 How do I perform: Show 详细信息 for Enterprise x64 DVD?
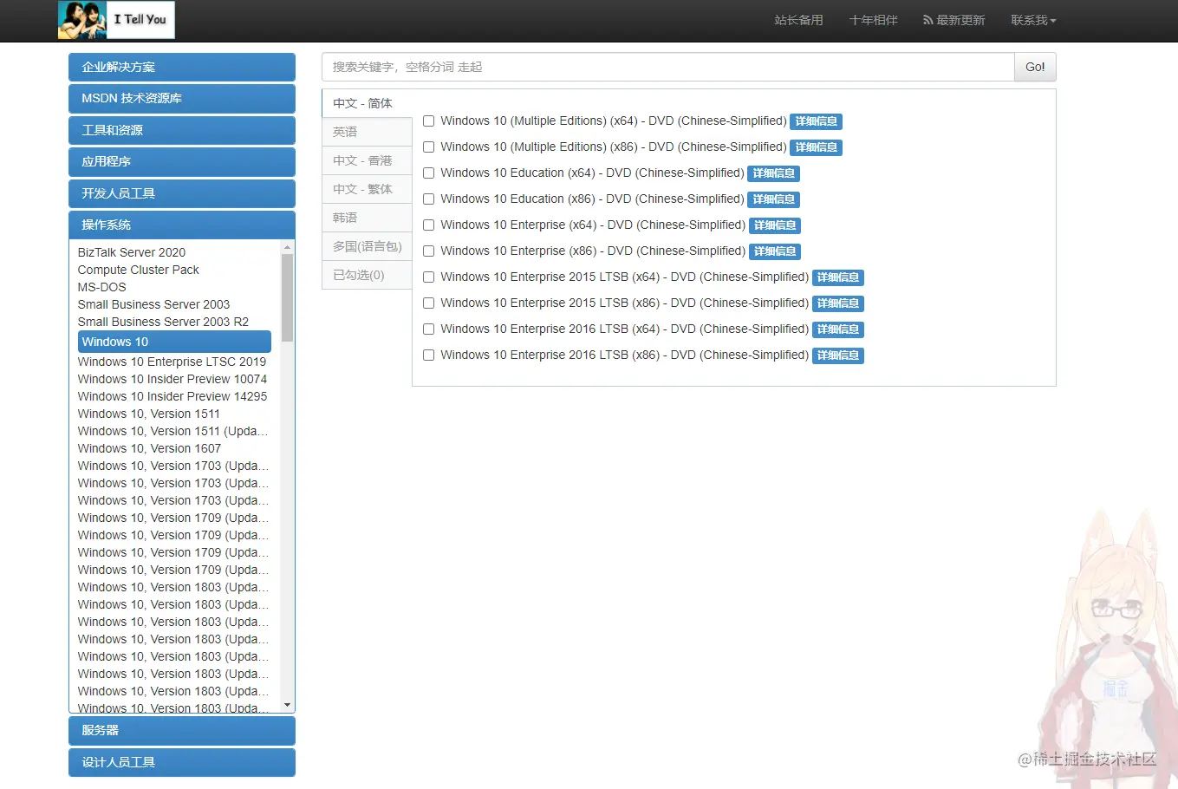pyautogui.click(x=775, y=225)
